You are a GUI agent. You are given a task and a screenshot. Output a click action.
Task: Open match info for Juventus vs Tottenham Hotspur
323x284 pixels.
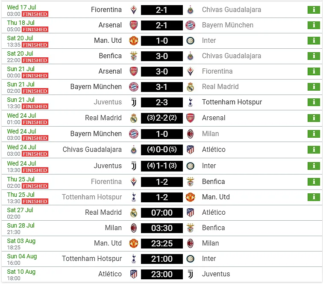314,102
